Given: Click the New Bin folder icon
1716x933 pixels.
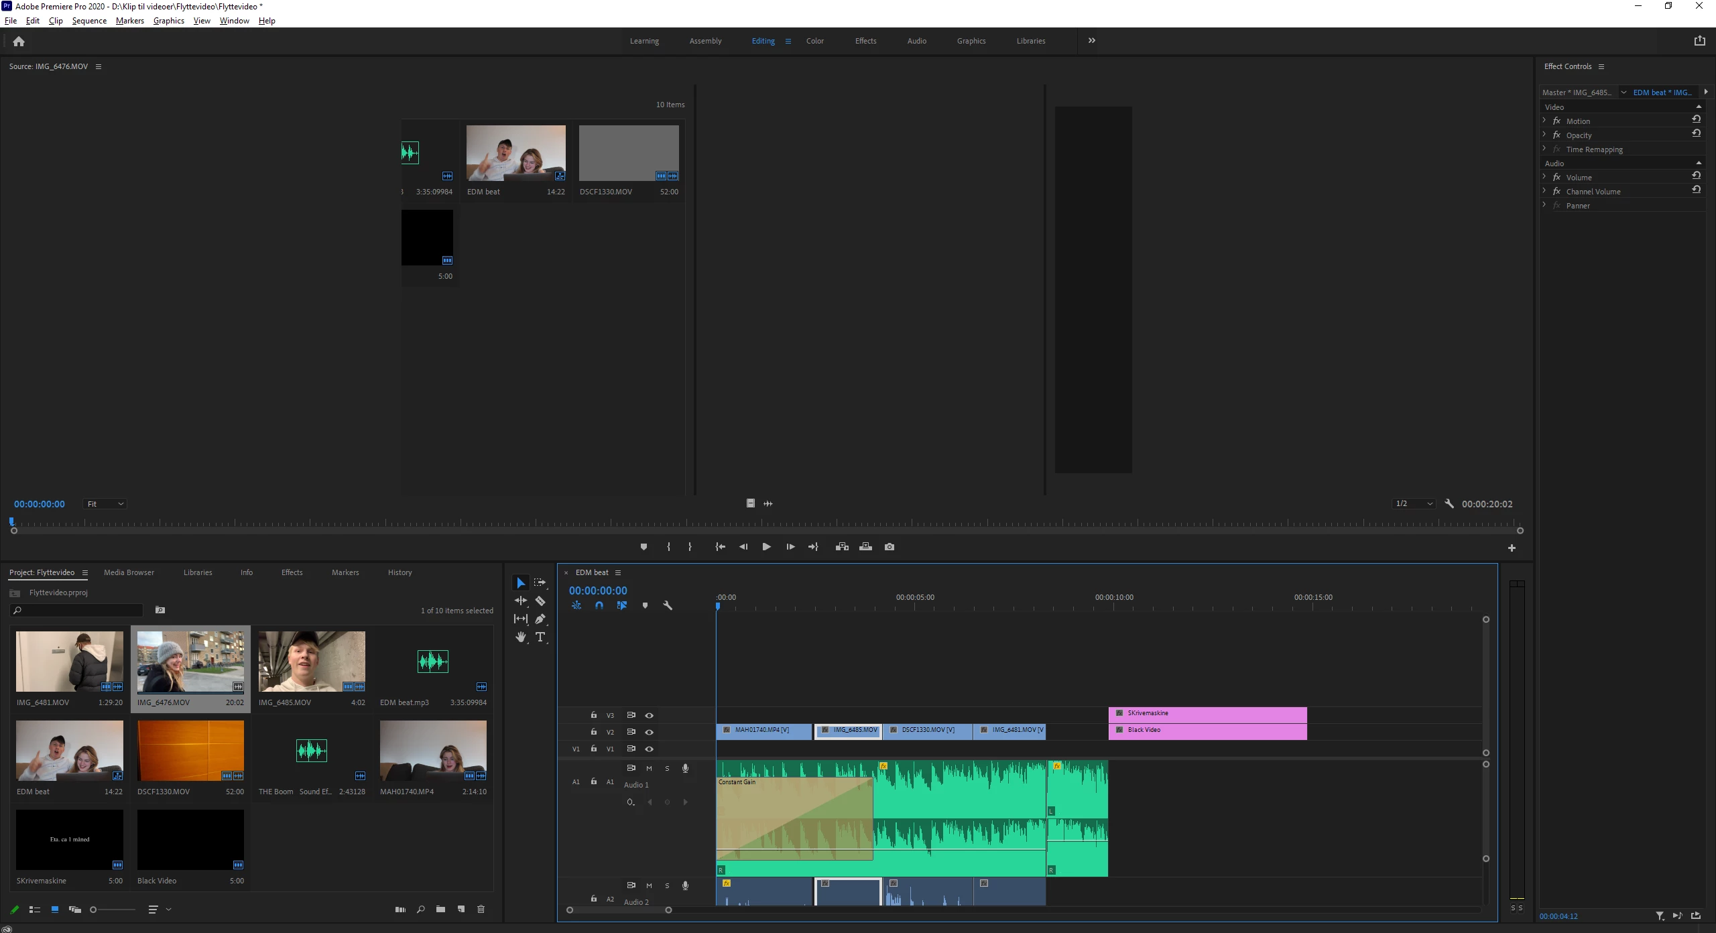Looking at the screenshot, I should coord(440,910).
